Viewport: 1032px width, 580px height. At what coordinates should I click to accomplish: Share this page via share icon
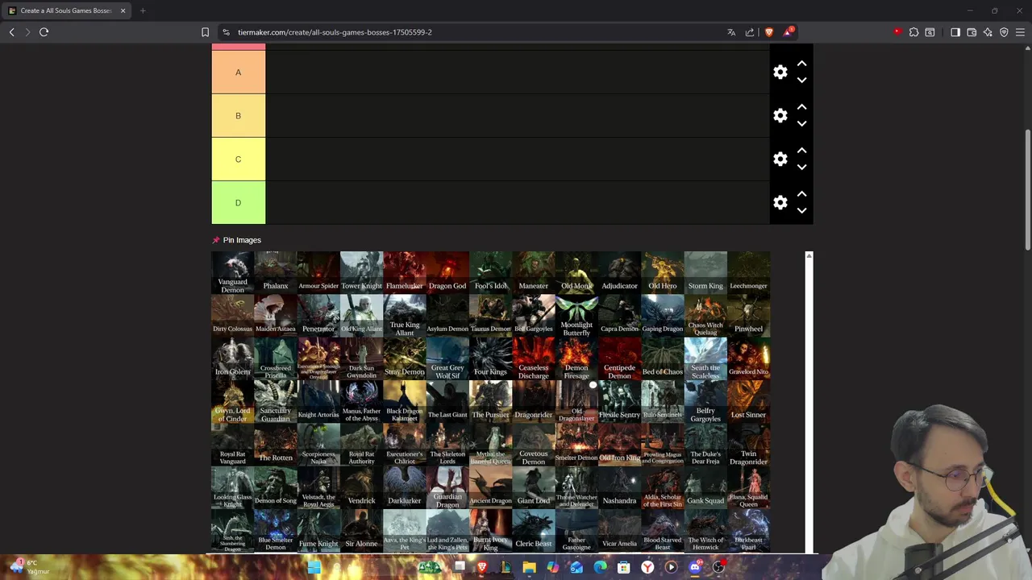pyautogui.click(x=750, y=32)
